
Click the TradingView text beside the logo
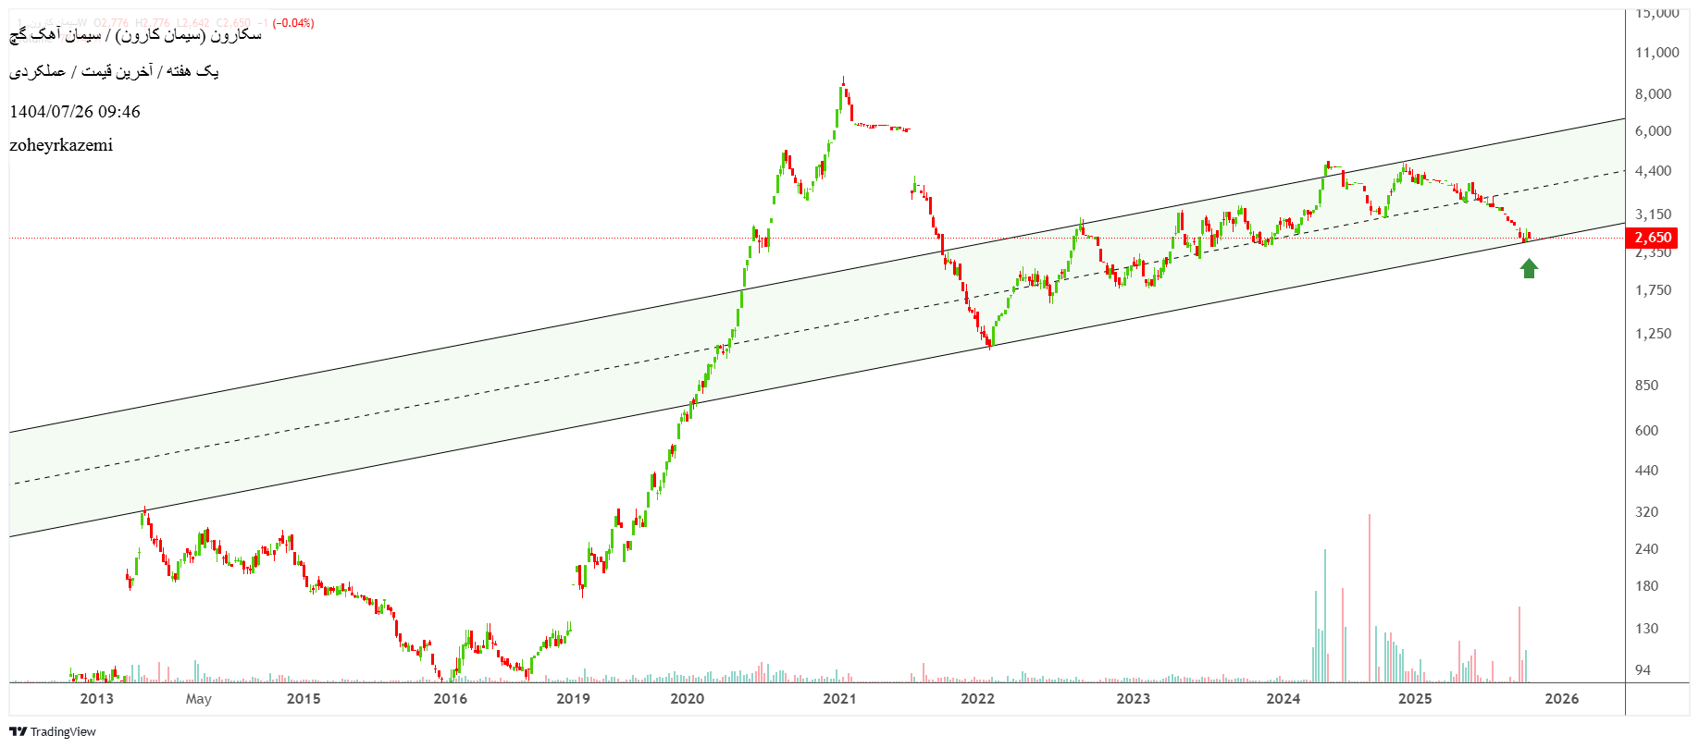63,731
